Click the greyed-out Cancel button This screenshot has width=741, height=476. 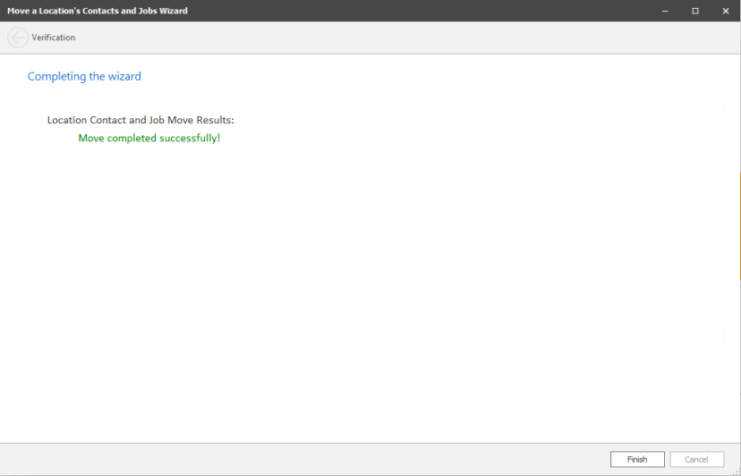pos(696,459)
